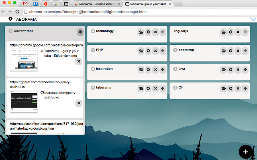Click the move handle on angularjs group
Screen dimensions: 257x160
[x=245, y=32]
